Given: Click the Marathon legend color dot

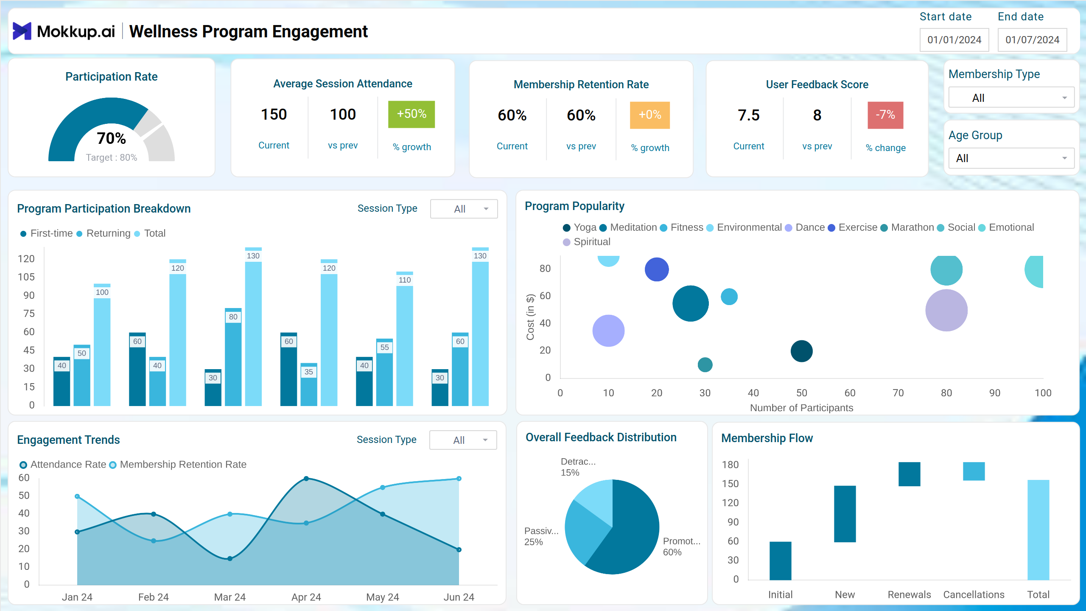Looking at the screenshot, I should coord(884,228).
